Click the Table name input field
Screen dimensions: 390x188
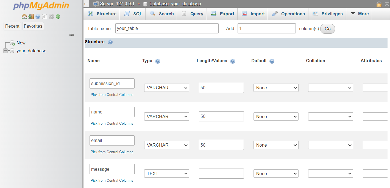[x=167, y=29]
